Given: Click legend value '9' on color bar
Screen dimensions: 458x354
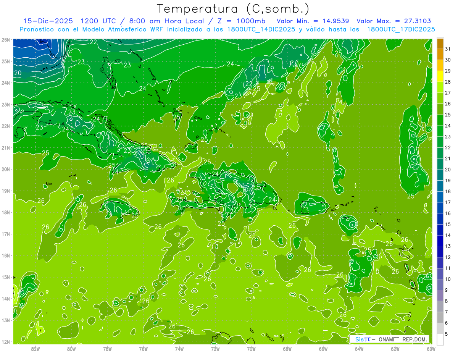Looking at the screenshot, I should [x=447, y=290].
